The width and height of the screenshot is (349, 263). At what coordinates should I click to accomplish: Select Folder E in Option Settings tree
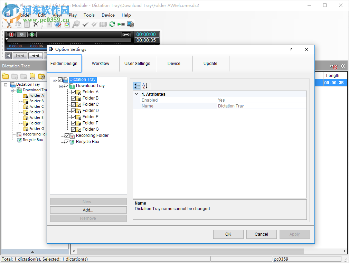[x=91, y=117]
